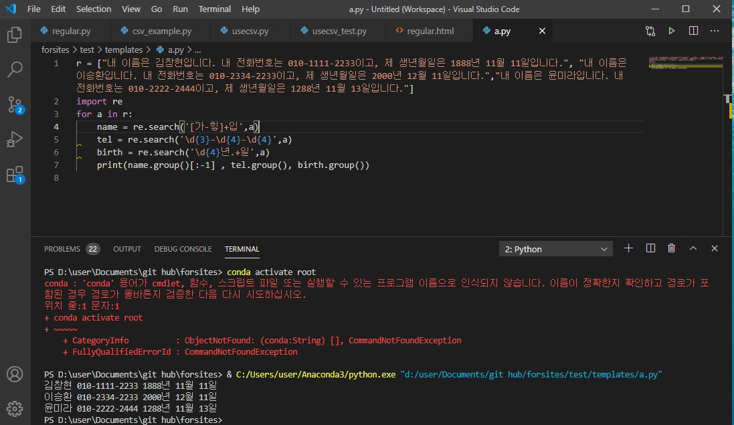The width and height of the screenshot is (734, 425).
Task: Show the DEBUG CONSOLE panel tab
Action: coord(183,249)
